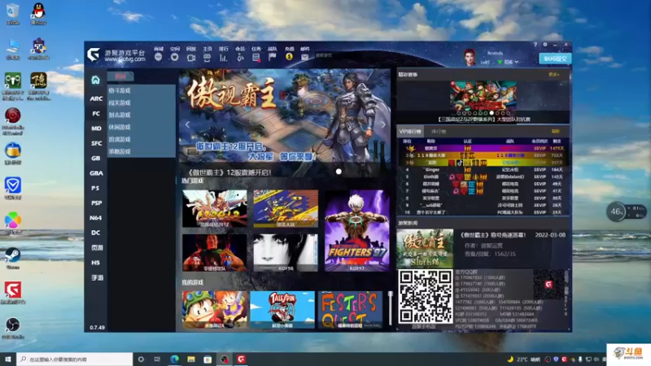Viewport: 651px width, 366px height.
Task: Click Ginger row in VIP ranking
Action: (483, 170)
